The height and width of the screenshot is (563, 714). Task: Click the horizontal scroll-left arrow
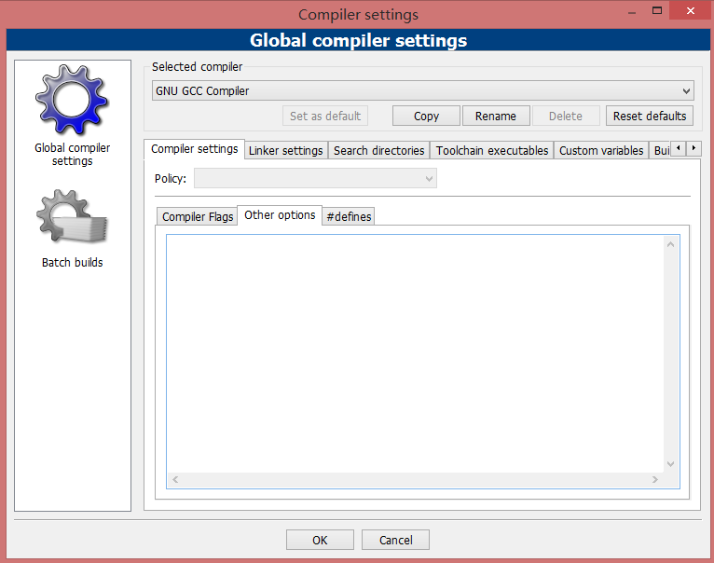point(175,479)
